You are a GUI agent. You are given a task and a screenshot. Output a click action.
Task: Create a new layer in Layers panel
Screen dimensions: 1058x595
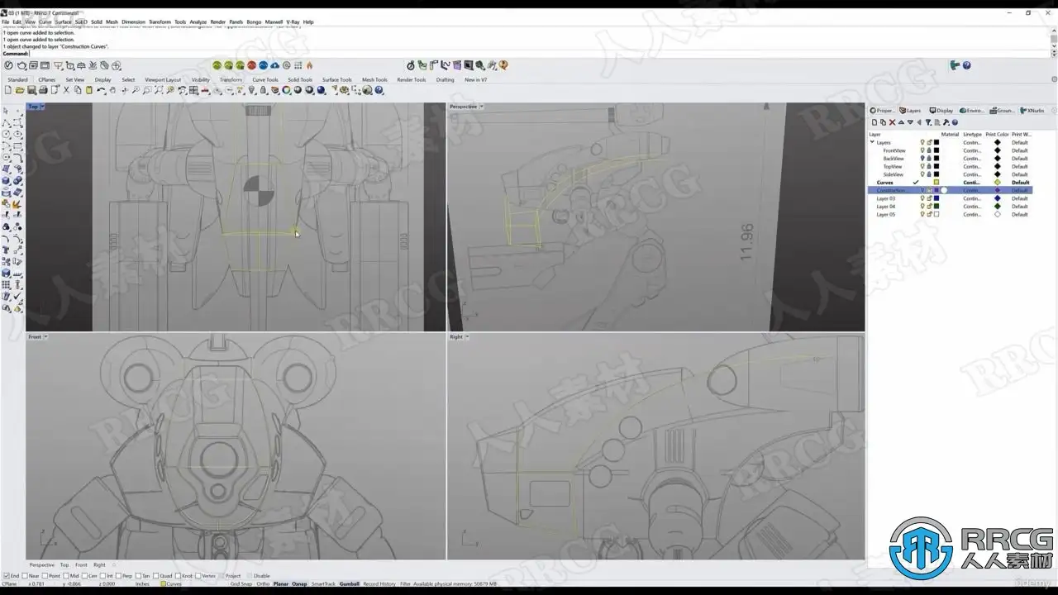pyautogui.click(x=875, y=122)
